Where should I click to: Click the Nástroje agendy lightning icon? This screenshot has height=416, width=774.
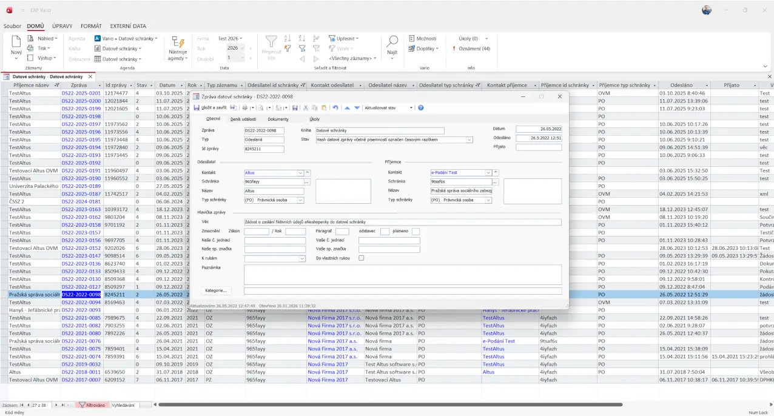tap(178, 42)
